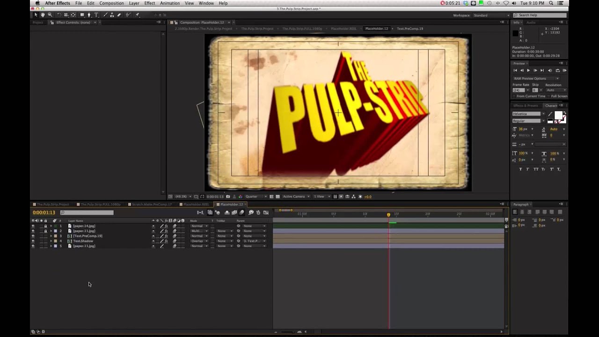The height and width of the screenshot is (337, 599).
Task: Click the Faux Bold style icon
Action: 520,169
